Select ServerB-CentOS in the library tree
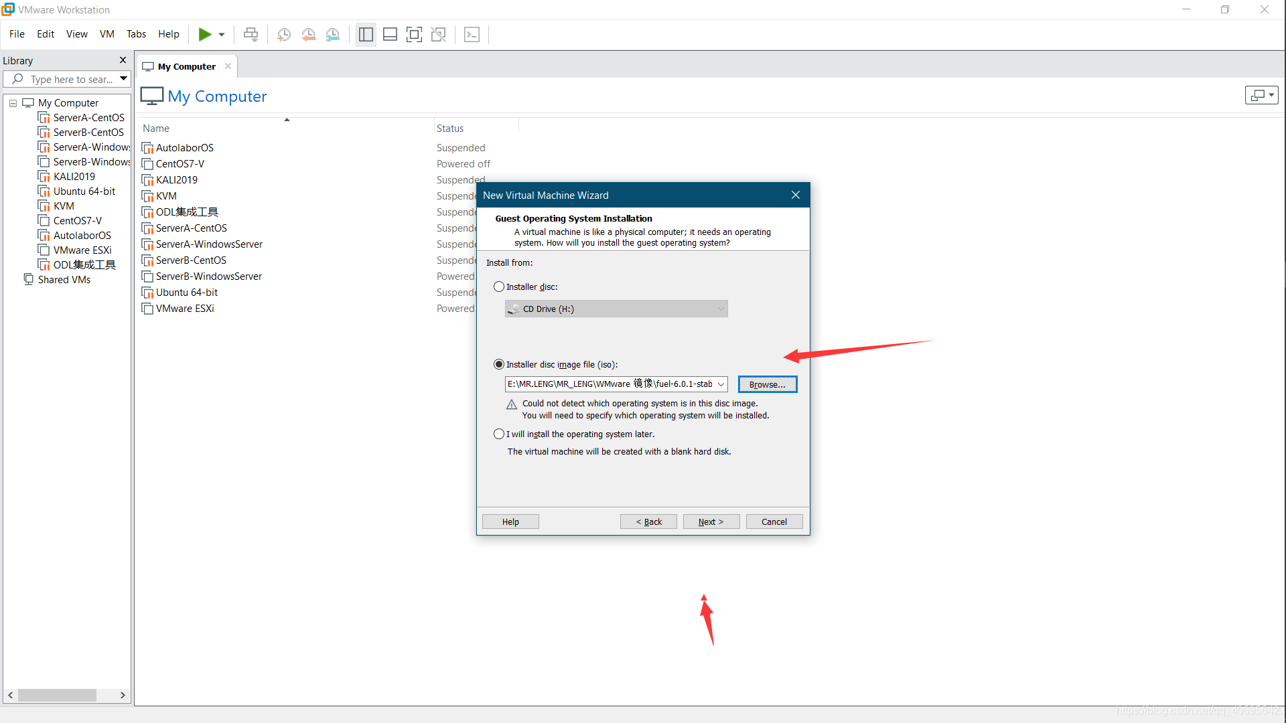1286x723 pixels. [x=88, y=133]
